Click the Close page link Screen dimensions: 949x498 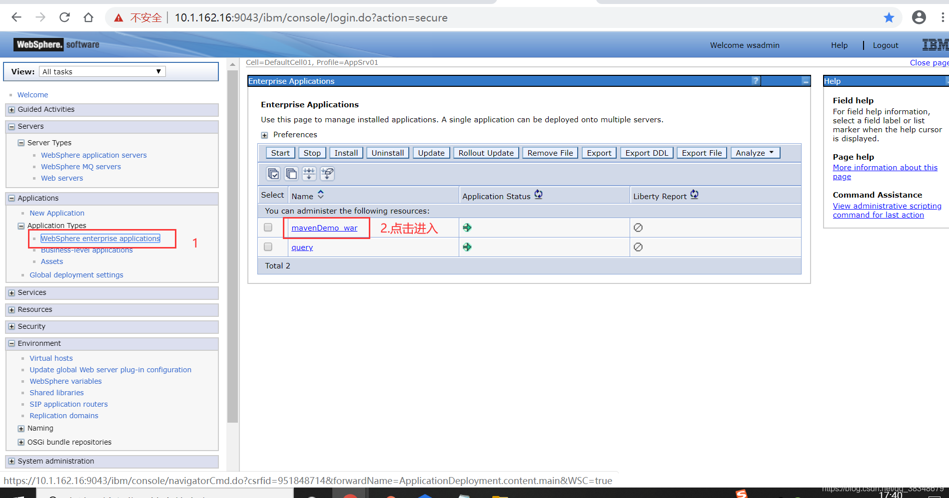929,63
